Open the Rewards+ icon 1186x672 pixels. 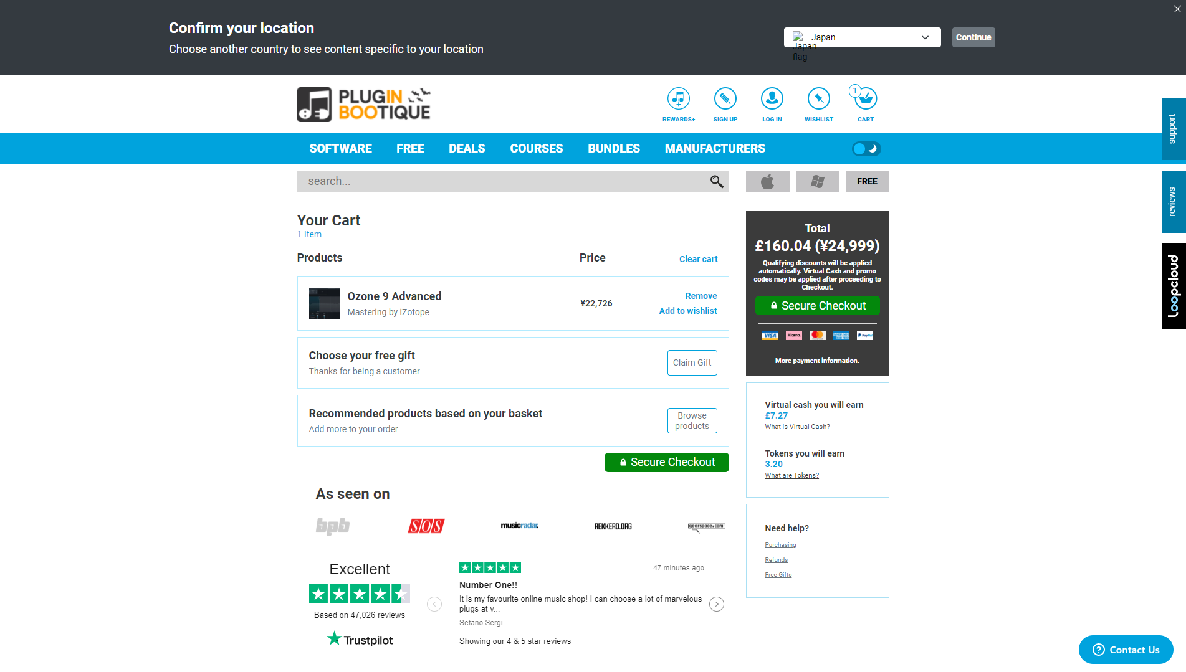click(678, 99)
